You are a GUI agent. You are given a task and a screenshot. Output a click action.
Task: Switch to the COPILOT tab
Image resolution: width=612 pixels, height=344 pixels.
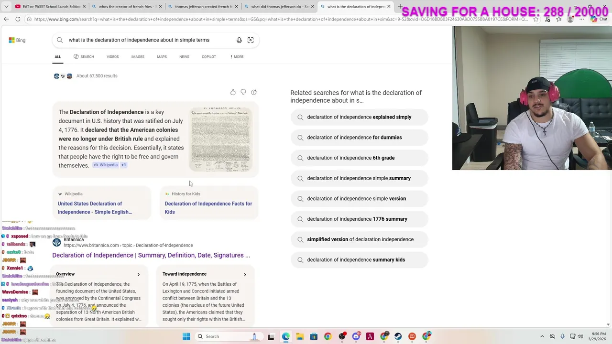208,57
